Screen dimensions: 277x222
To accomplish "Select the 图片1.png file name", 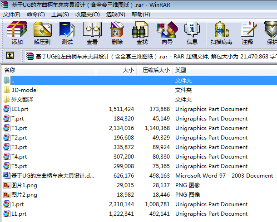I will [x=24, y=185].
